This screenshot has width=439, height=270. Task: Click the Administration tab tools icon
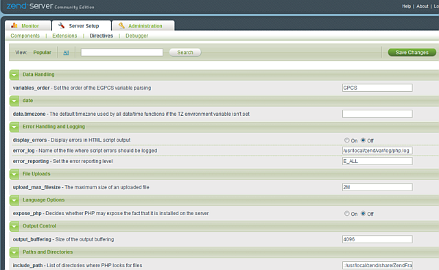[121, 25]
